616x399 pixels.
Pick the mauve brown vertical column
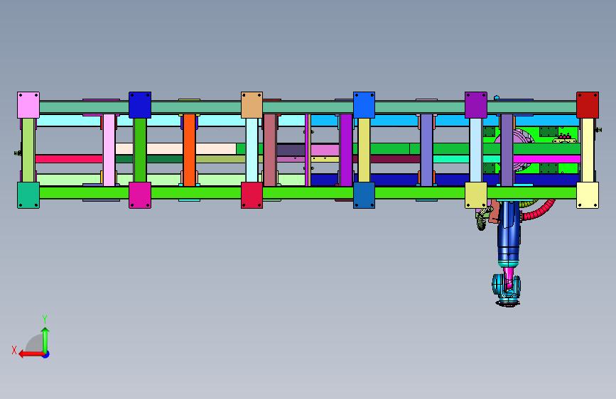pyautogui.click(x=269, y=150)
